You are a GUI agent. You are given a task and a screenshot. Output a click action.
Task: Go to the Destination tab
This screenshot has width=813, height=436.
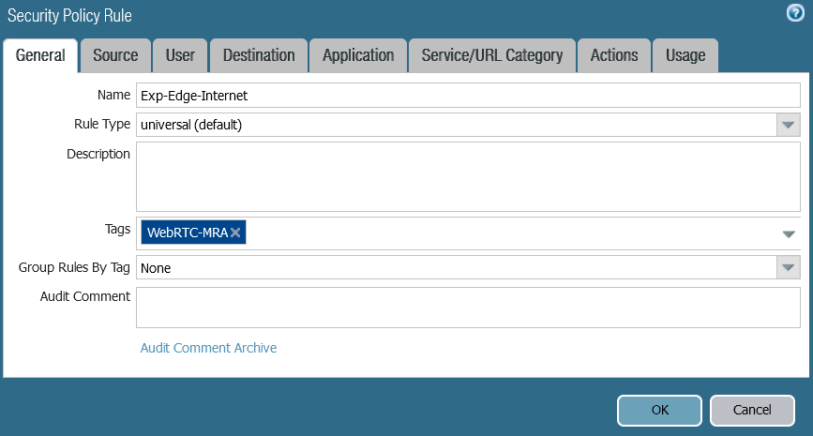[259, 55]
